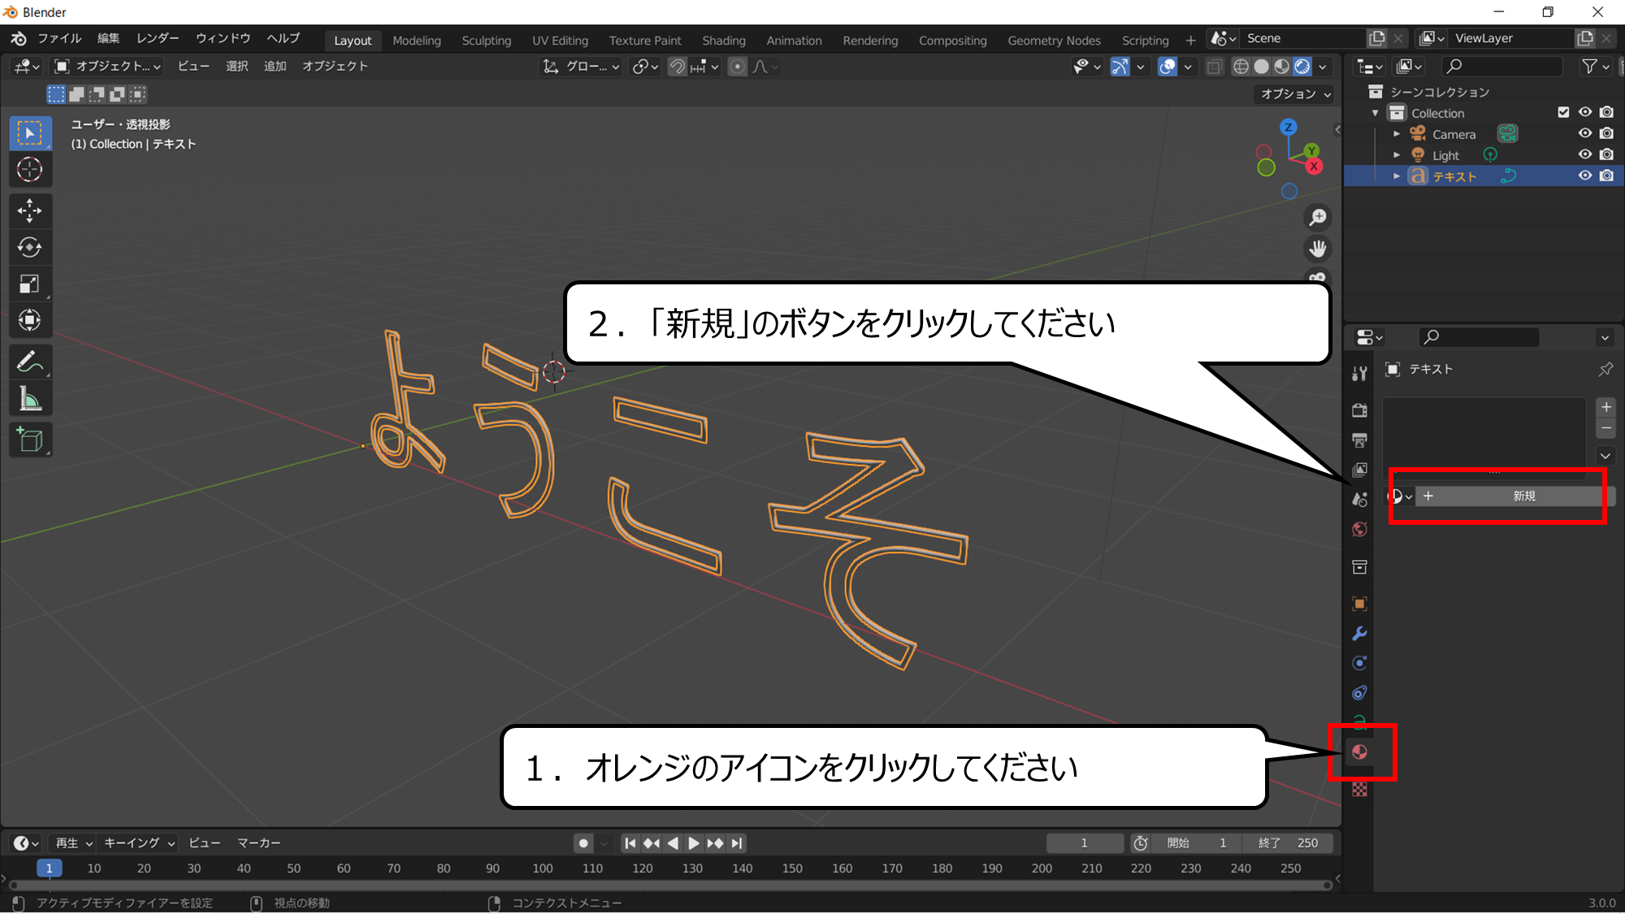Open the グロー transform orientation dropdown
The image size is (1625, 914).
click(x=582, y=67)
